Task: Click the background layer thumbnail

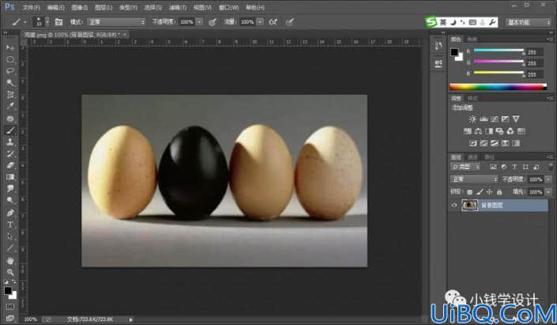Action: coord(469,205)
